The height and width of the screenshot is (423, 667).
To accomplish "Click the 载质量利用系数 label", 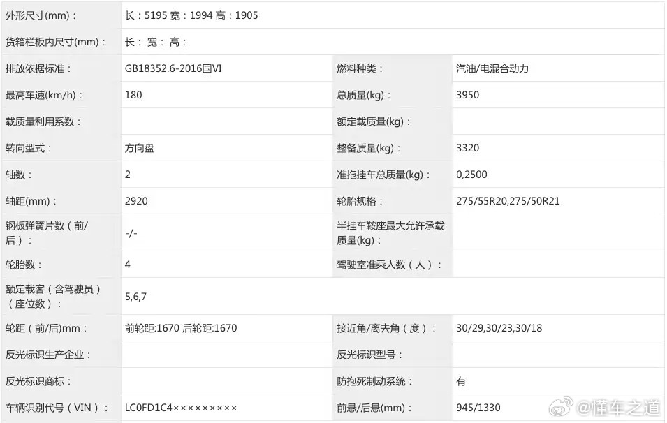I will click(x=43, y=121).
